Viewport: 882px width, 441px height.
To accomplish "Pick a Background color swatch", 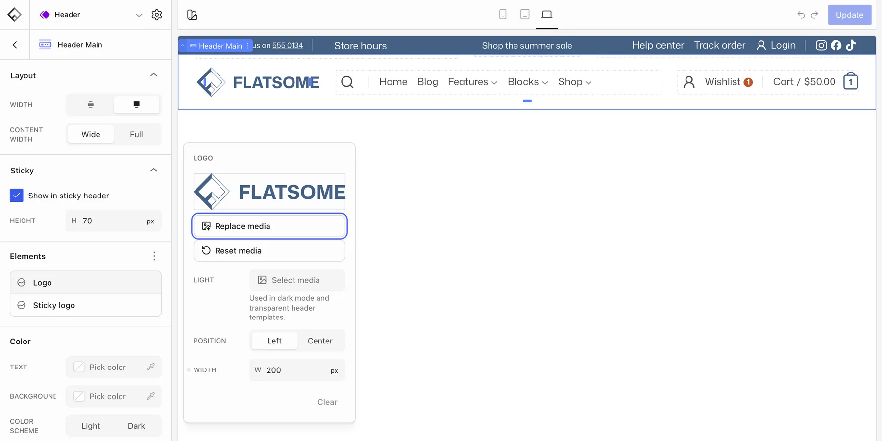I will (x=79, y=396).
